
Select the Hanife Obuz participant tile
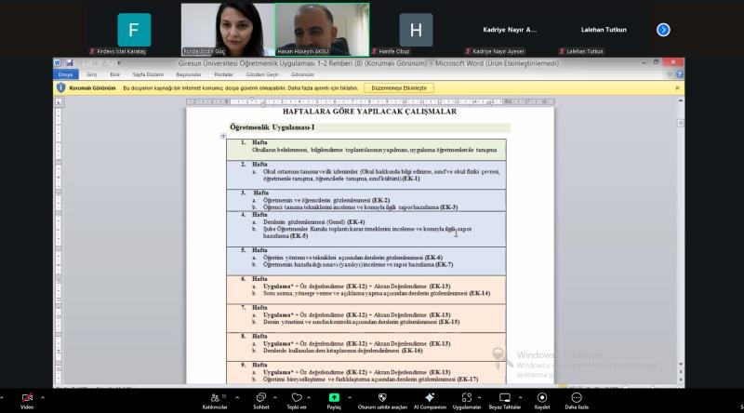click(416, 31)
